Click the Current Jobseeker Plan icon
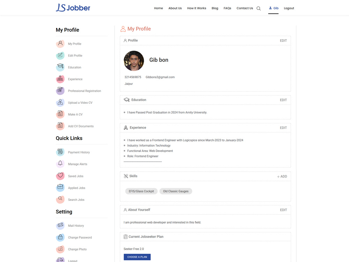This screenshot has height=262, width=349. click(x=126, y=236)
